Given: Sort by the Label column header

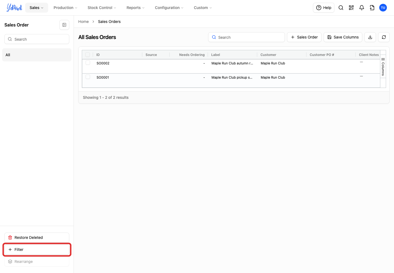Looking at the screenshot, I should [232, 55].
